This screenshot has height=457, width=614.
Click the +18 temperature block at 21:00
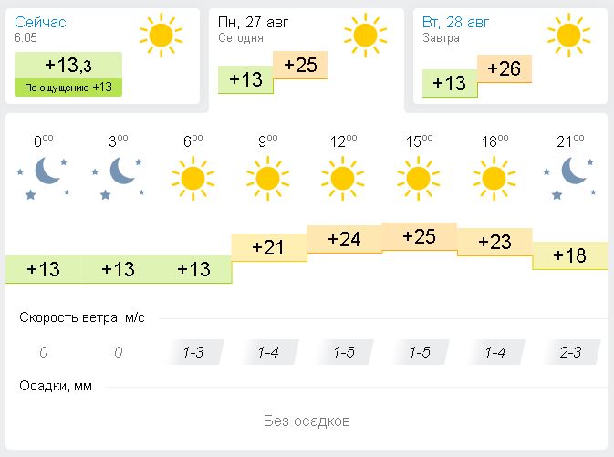tap(570, 255)
